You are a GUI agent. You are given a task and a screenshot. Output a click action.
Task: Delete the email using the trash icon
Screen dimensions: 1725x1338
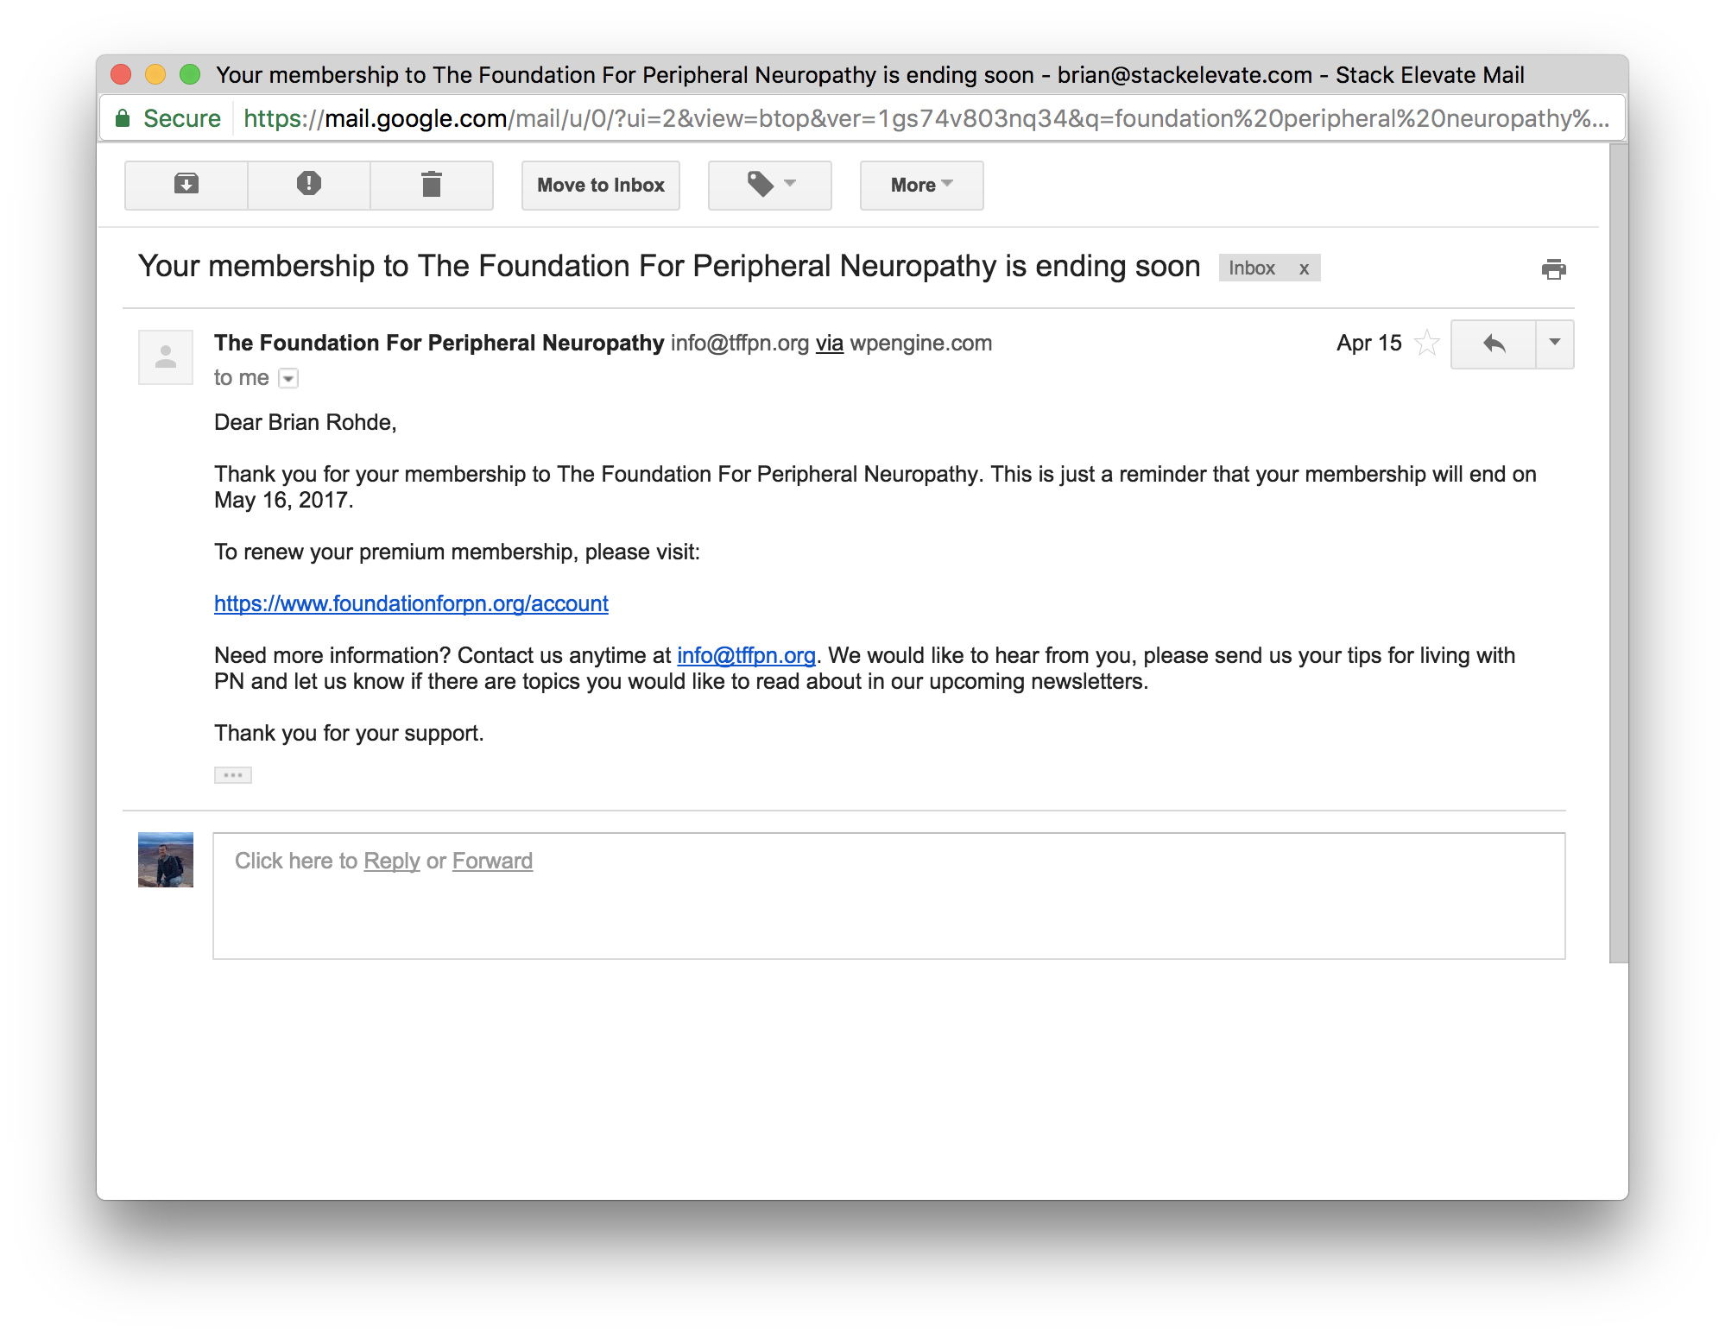(x=432, y=185)
